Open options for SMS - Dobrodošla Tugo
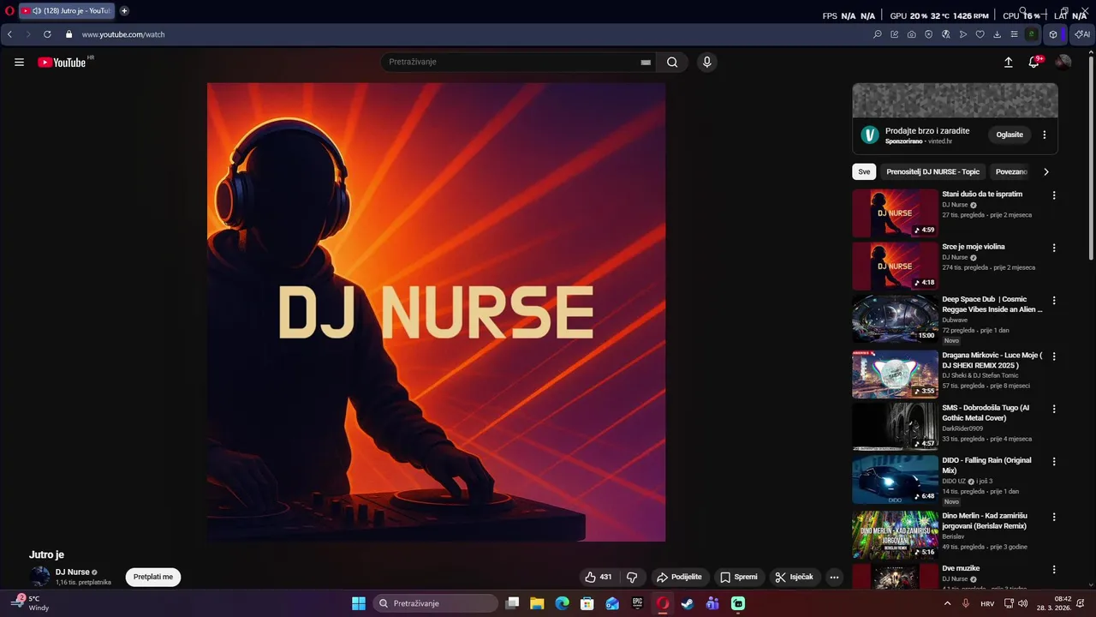This screenshot has height=617, width=1096. click(1054, 409)
